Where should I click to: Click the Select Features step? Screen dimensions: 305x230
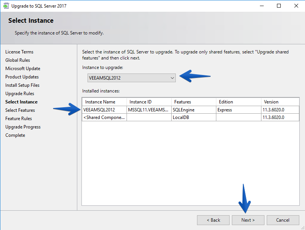pos(20,110)
